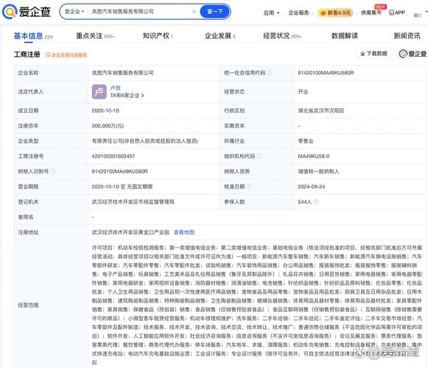Click the purple 卢 avatar

coord(99,92)
